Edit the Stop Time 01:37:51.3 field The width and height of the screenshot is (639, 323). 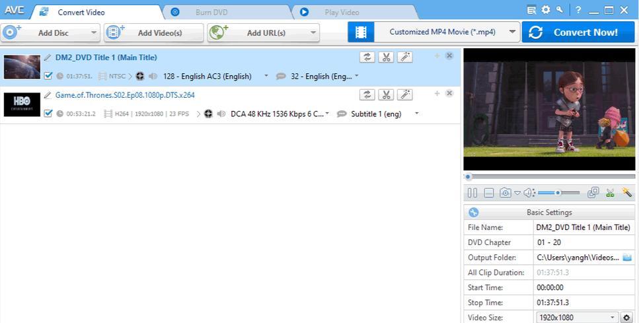pos(583,303)
